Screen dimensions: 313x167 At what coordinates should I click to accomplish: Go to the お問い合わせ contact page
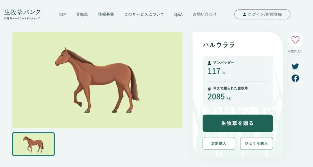click(x=204, y=14)
